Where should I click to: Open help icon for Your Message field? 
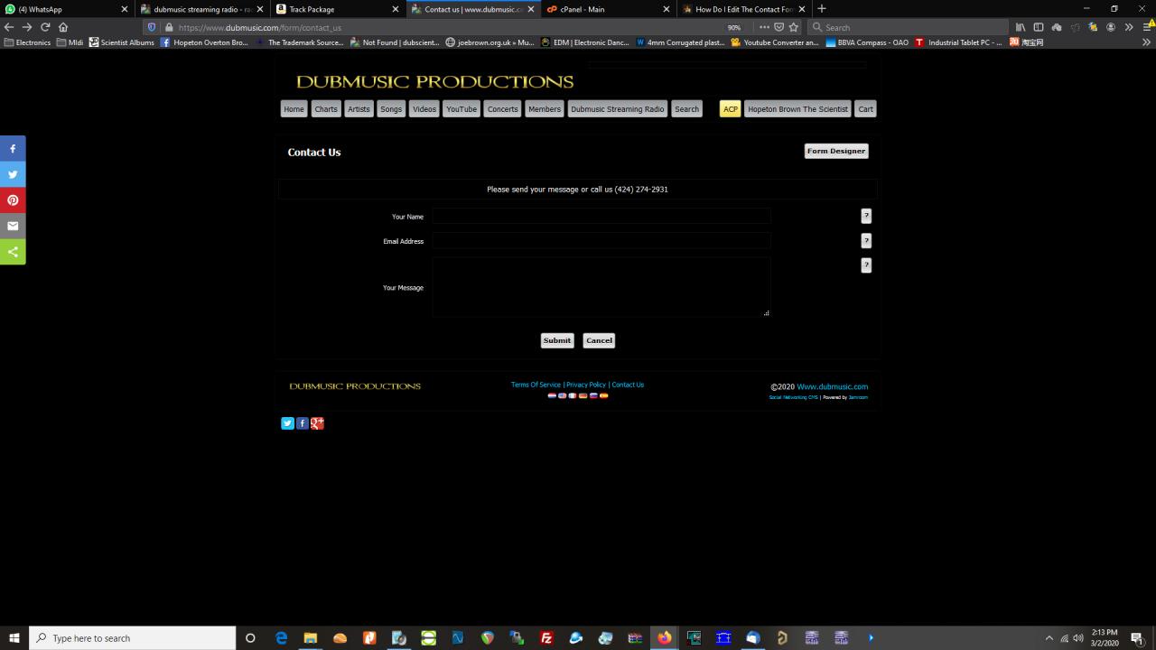point(866,265)
